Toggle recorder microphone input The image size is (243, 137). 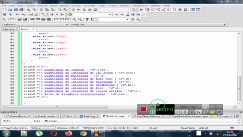point(185,112)
